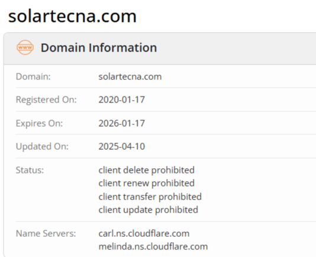Image resolution: width=316 pixels, height=257 pixels.
Task: Click the Domain: field label
Action: (33, 76)
